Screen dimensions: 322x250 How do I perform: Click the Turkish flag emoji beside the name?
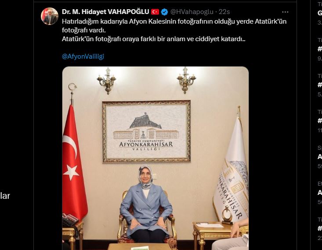point(155,12)
